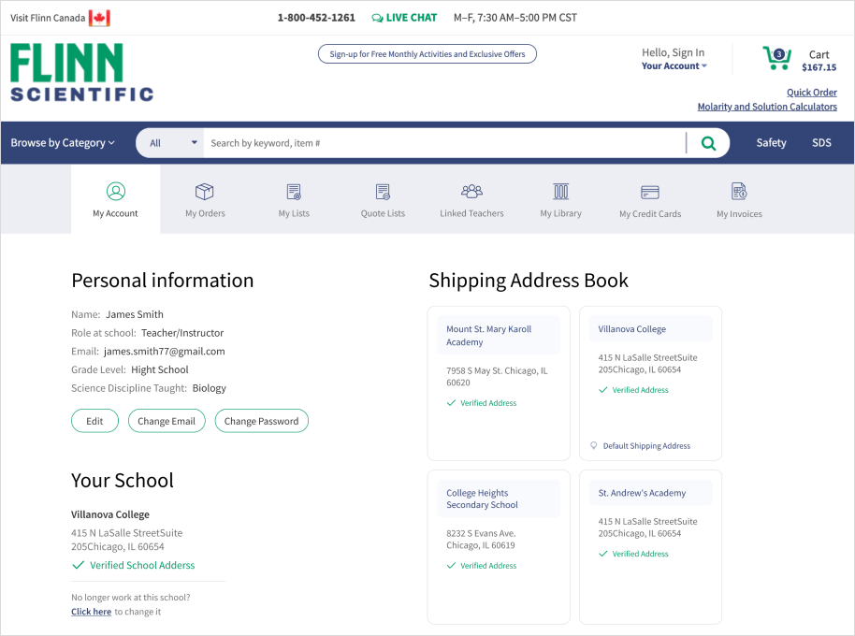Click Visit Flinn Canada link
Viewport: 855px width, 636px height.
pyautogui.click(x=48, y=18)
